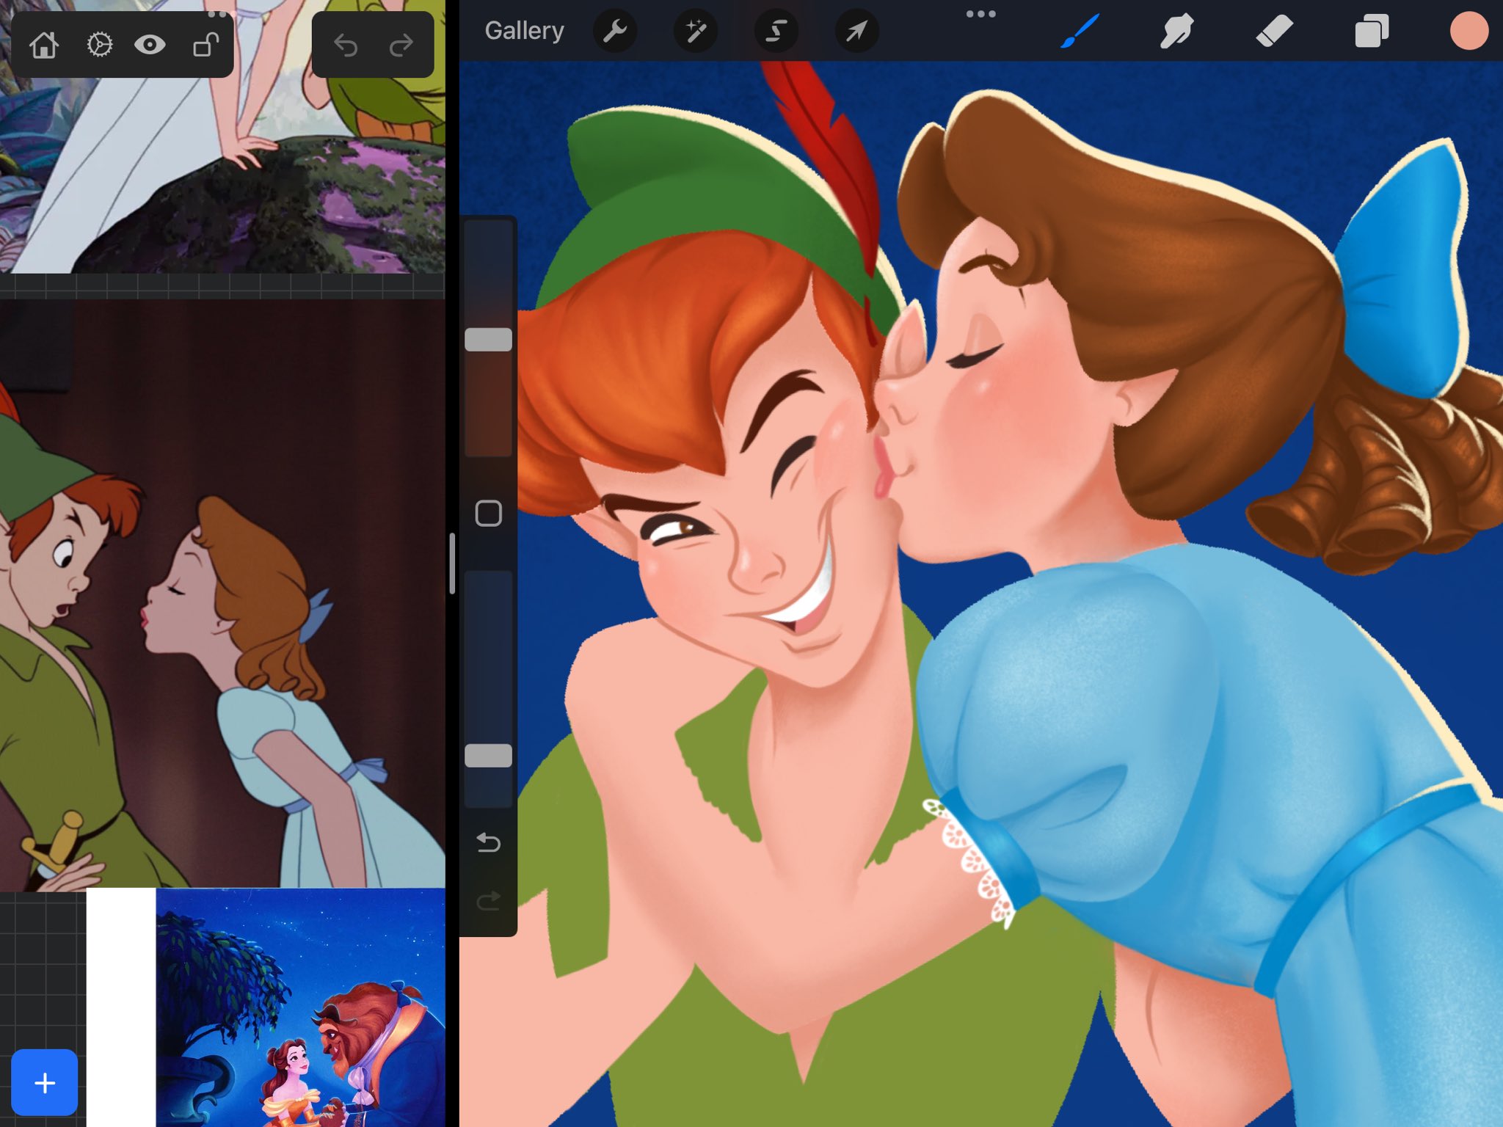Go to home in reference app
The image size is (1503, 1127).
coord(44,45)
